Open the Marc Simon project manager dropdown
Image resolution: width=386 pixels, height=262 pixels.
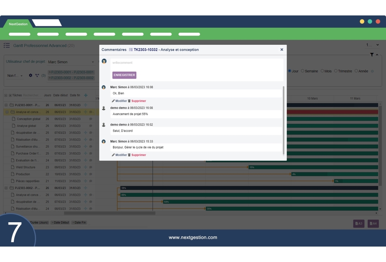(69, 62)
